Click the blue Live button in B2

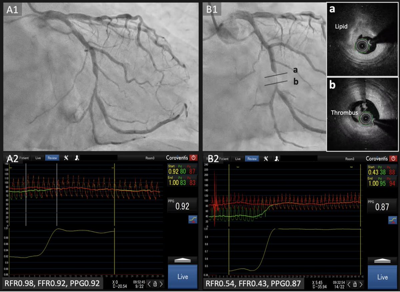[x=382, y=277]
